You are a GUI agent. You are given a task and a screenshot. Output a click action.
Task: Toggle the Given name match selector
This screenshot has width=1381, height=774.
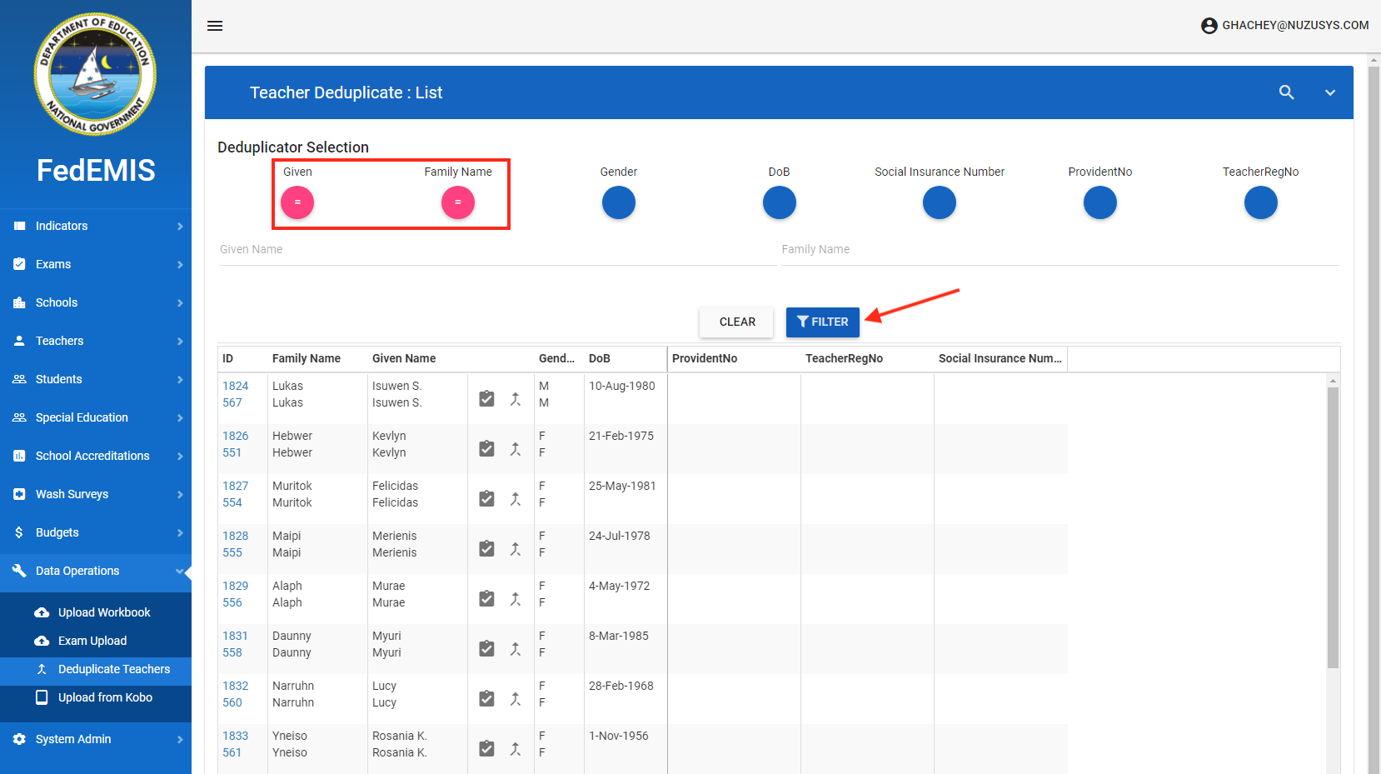point(297,202)
